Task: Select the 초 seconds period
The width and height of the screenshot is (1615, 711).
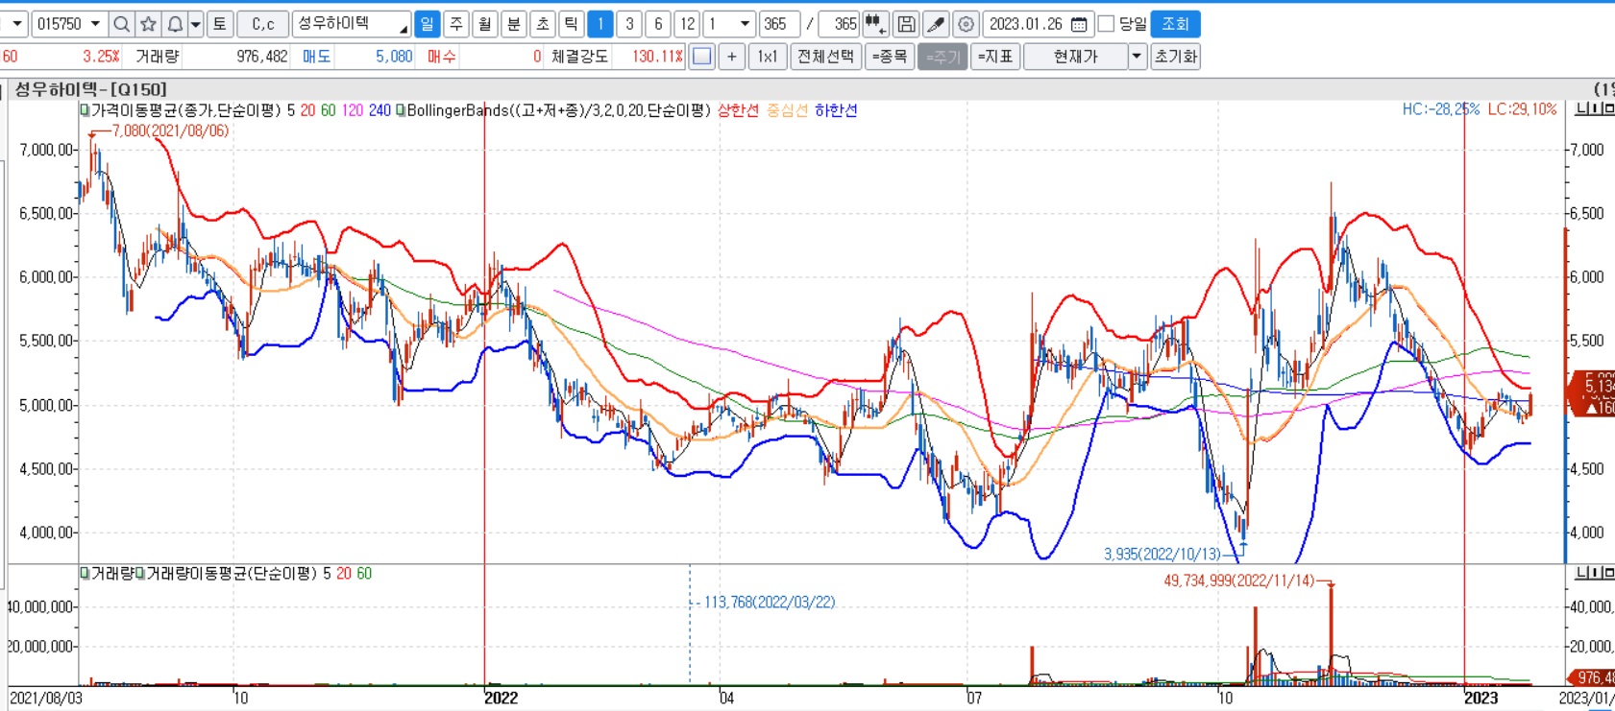Action: coord(543,24)
